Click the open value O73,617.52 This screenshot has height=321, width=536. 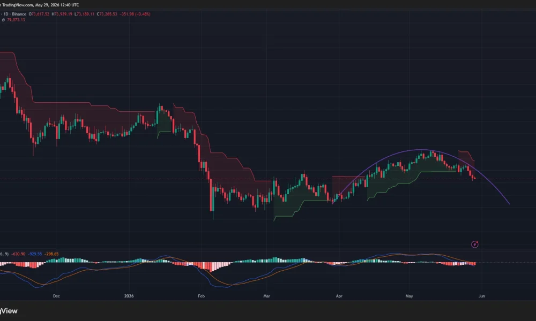pos(39,14)
